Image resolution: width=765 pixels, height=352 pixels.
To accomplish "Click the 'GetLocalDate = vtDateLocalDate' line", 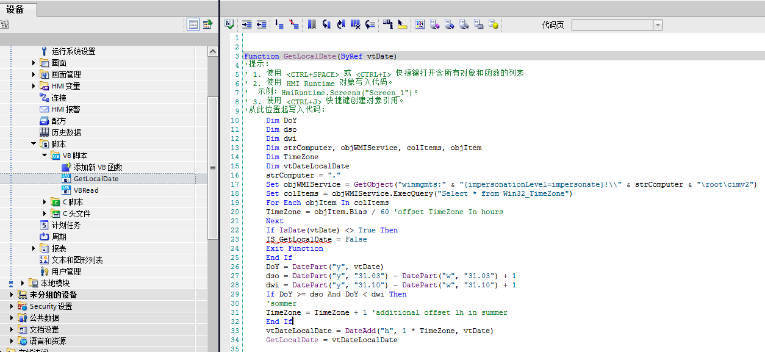I will point(332,340).
